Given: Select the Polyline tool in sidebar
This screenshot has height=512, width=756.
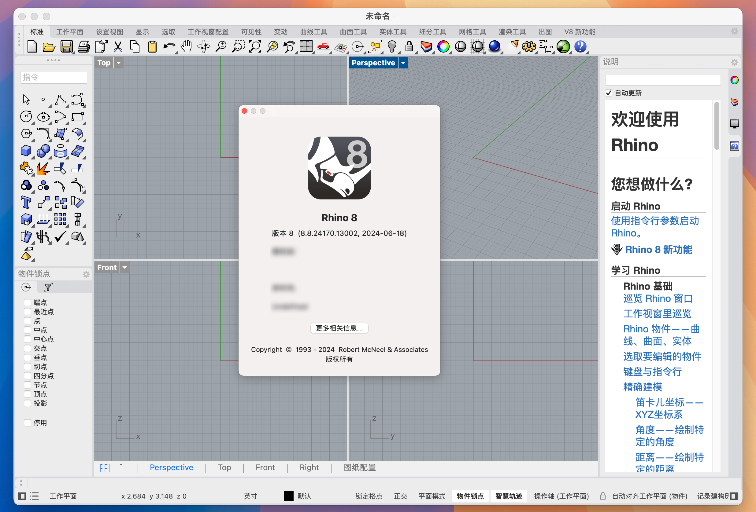Looking at the screenshot, I should (61, 99).
